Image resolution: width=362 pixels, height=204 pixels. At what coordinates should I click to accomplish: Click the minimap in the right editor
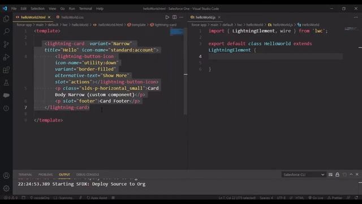coord(351,29)
